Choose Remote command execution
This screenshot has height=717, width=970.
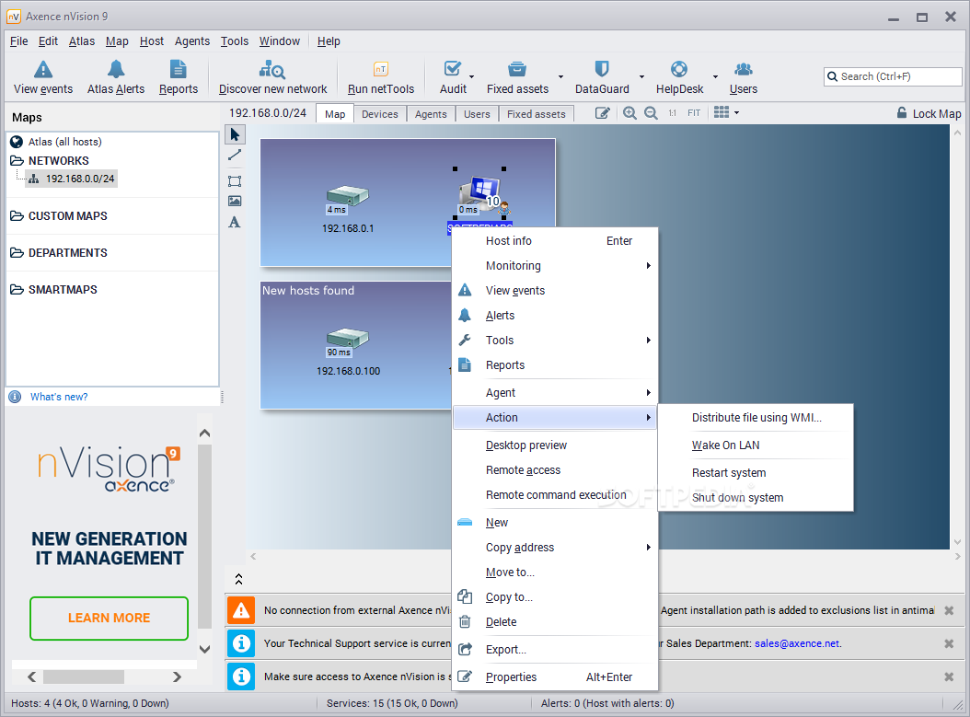point(555,495)
